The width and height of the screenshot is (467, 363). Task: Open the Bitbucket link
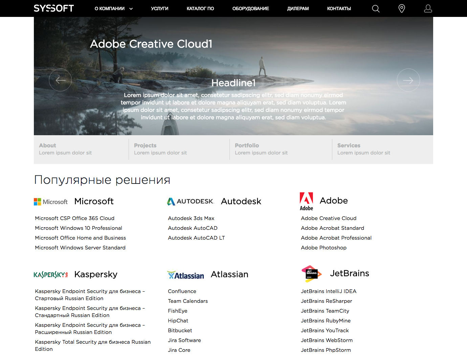tap(180, 331)
